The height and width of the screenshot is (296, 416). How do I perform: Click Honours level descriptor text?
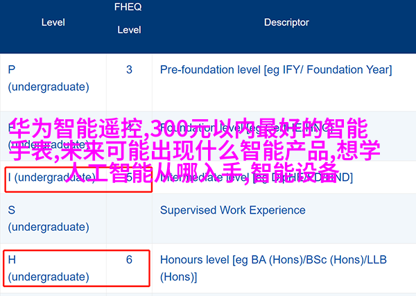(273, 268)
